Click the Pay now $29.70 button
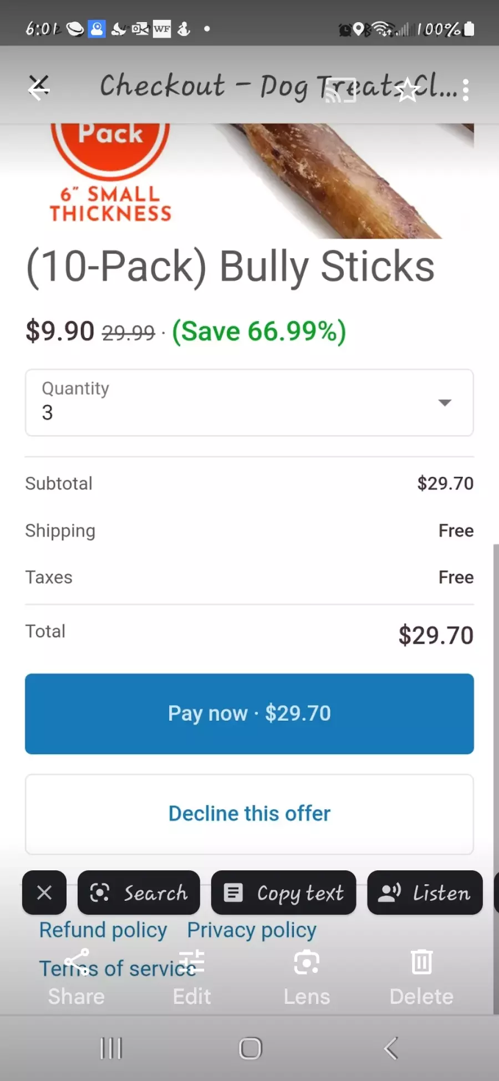Viewport: 499px width, 1081px height. tap(249, 714)
